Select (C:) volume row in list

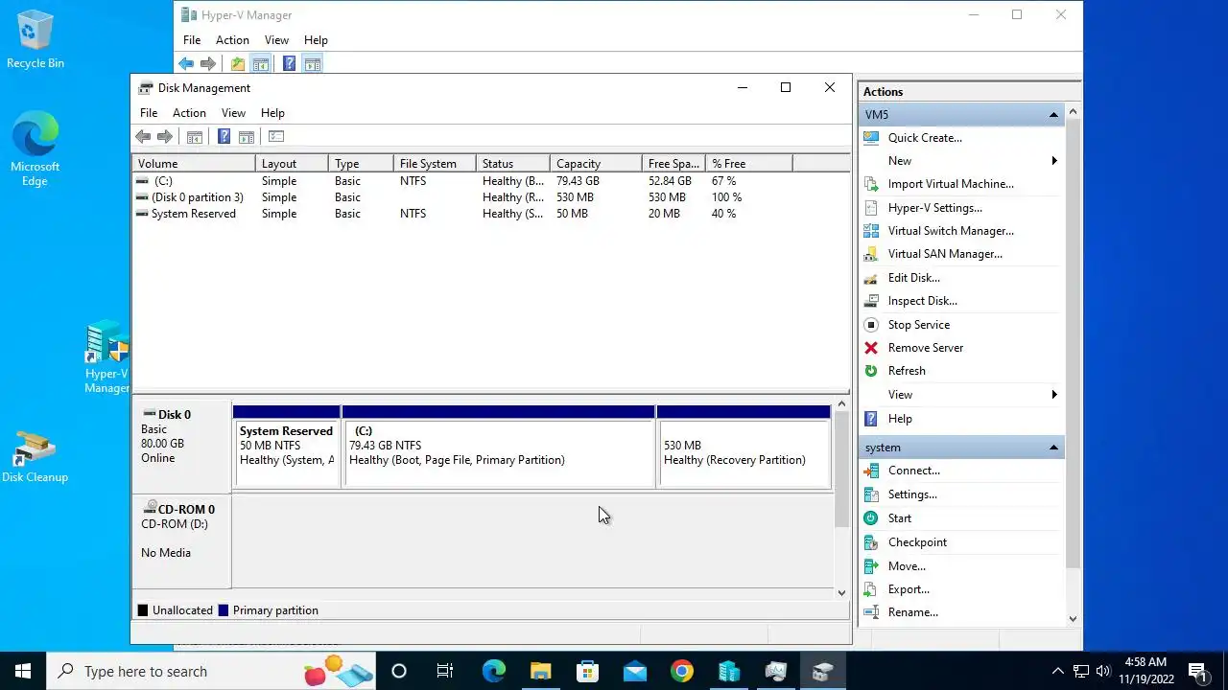point(490,181)
